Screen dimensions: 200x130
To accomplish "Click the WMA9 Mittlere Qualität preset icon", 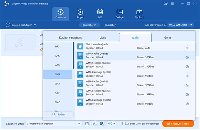I will click(x=80, y=65).
